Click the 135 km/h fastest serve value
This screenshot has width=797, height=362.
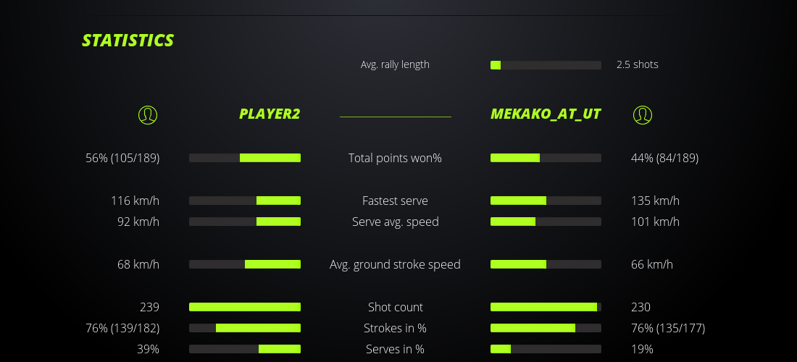coord(655,201)
